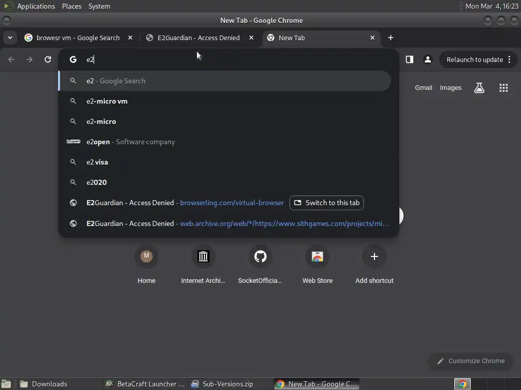This screenshot has height=390, width=521.
Task: Open the SocketOfficial GitHub shortcut
Action: pyautogui.click(x=260, y=265)
